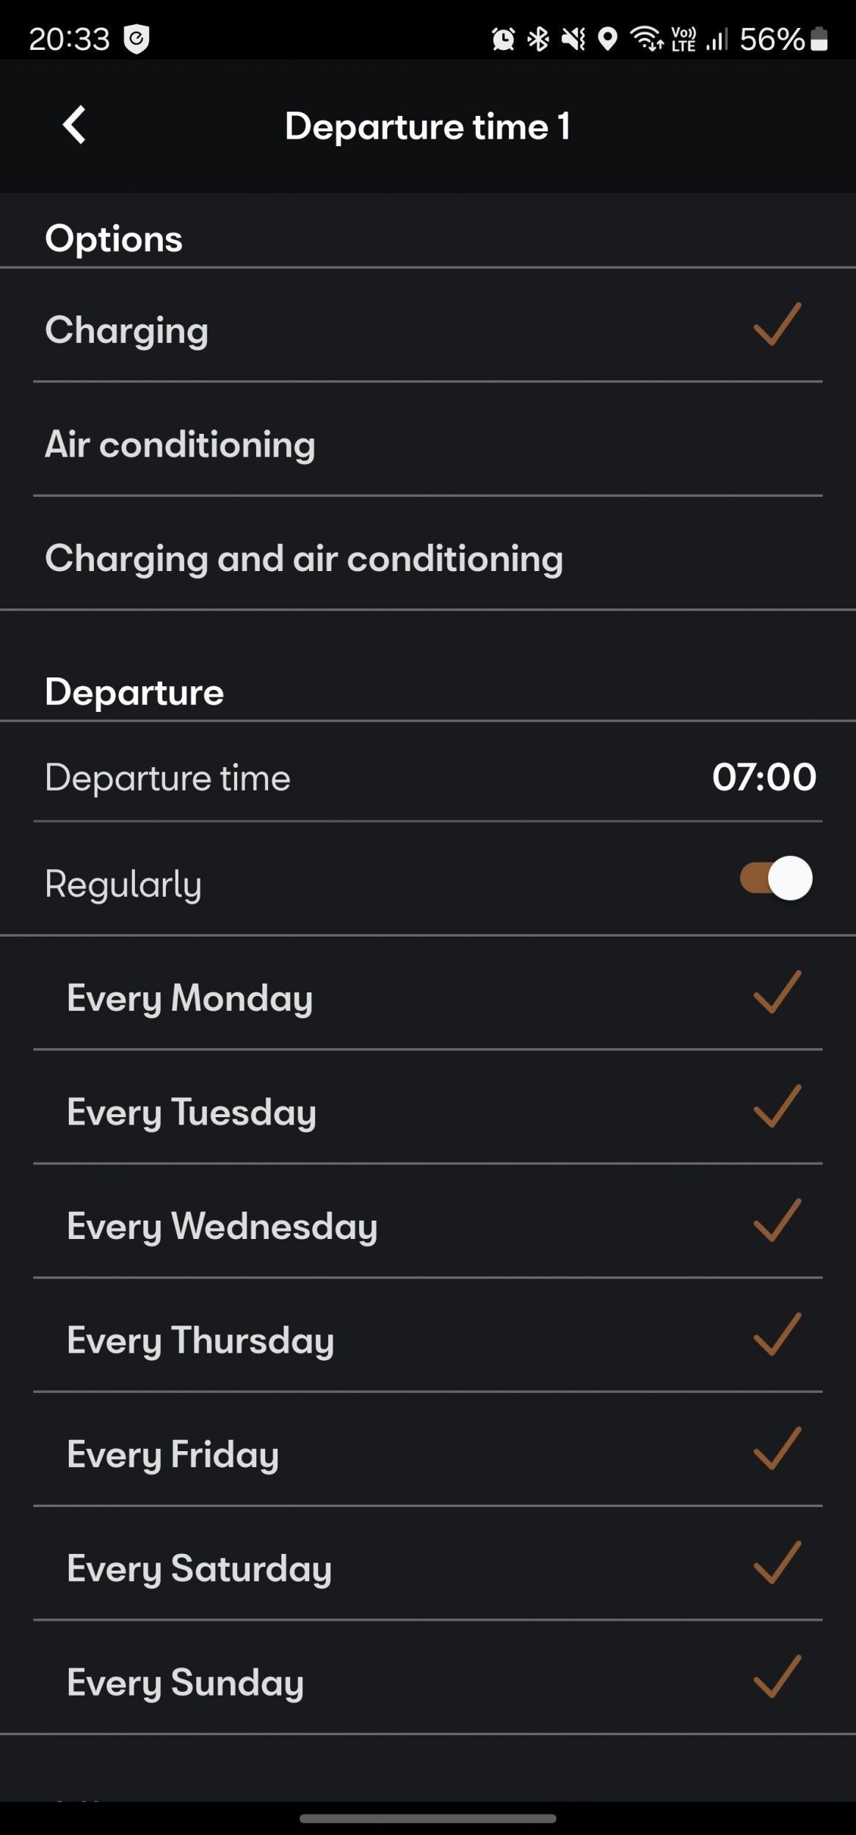Select the Charging option
The height and width of the screenshot is (1835, 856).
[x=427, y=329]
